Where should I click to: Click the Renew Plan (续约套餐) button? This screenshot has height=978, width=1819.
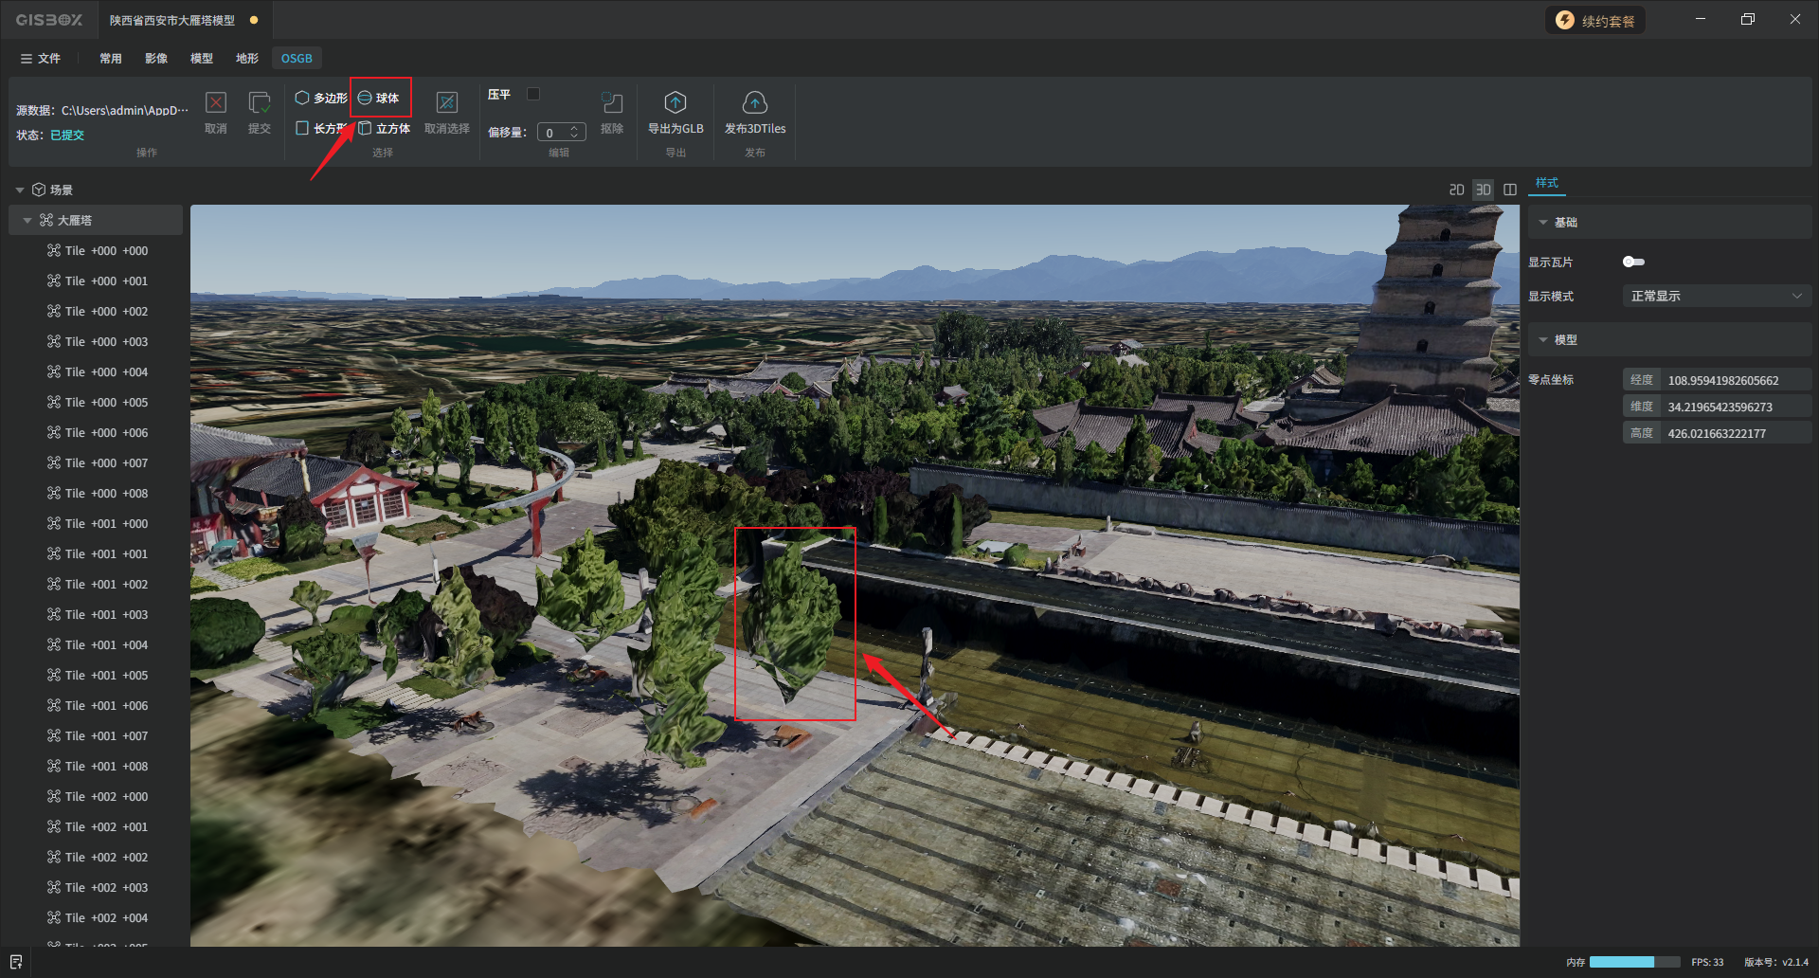pos(1595,21)
